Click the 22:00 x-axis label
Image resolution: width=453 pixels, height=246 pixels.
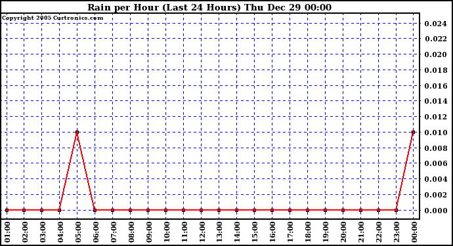coord(379,232)
